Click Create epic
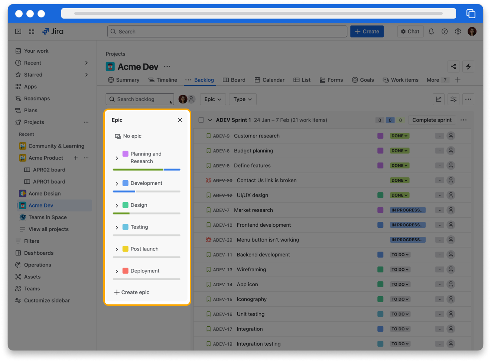Image resolution: width=491 pixels, height=362 pixels. (x=131, y=292)
